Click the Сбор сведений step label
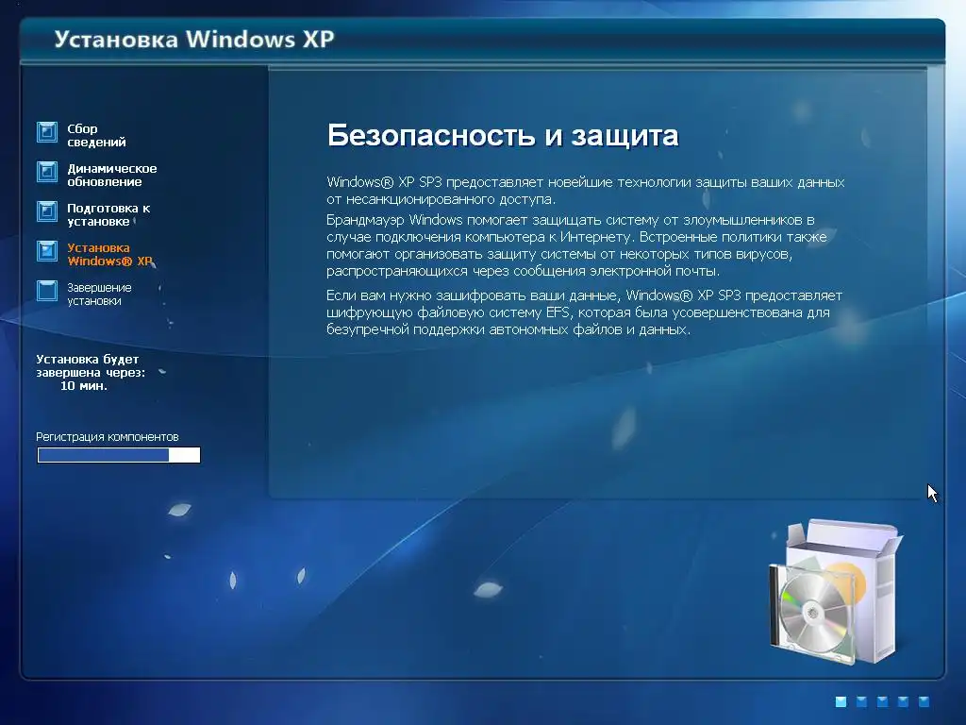The height and width of the screenshot is (725, 966). tap(96, 136)
